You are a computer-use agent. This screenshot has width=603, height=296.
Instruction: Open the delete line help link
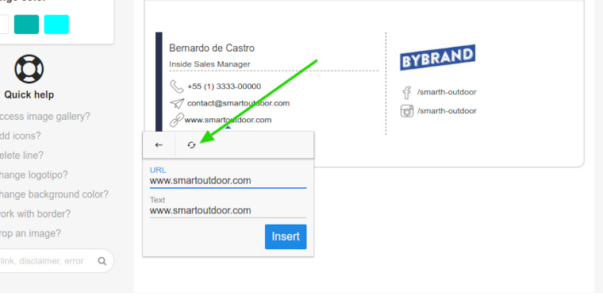click(22, 156)
